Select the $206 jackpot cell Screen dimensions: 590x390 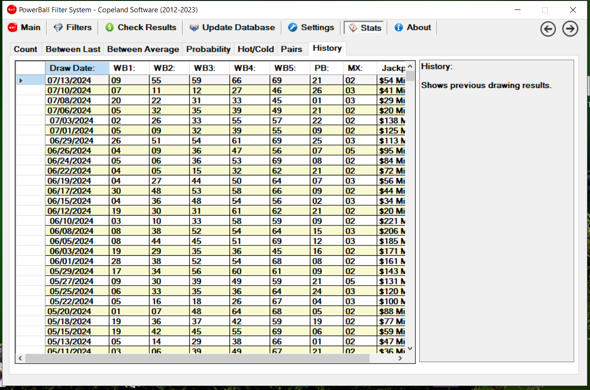pos(391,231)
